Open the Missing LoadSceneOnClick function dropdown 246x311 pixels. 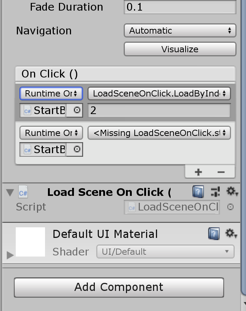(159, 133)
